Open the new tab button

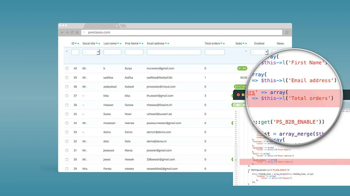(123, 26)
